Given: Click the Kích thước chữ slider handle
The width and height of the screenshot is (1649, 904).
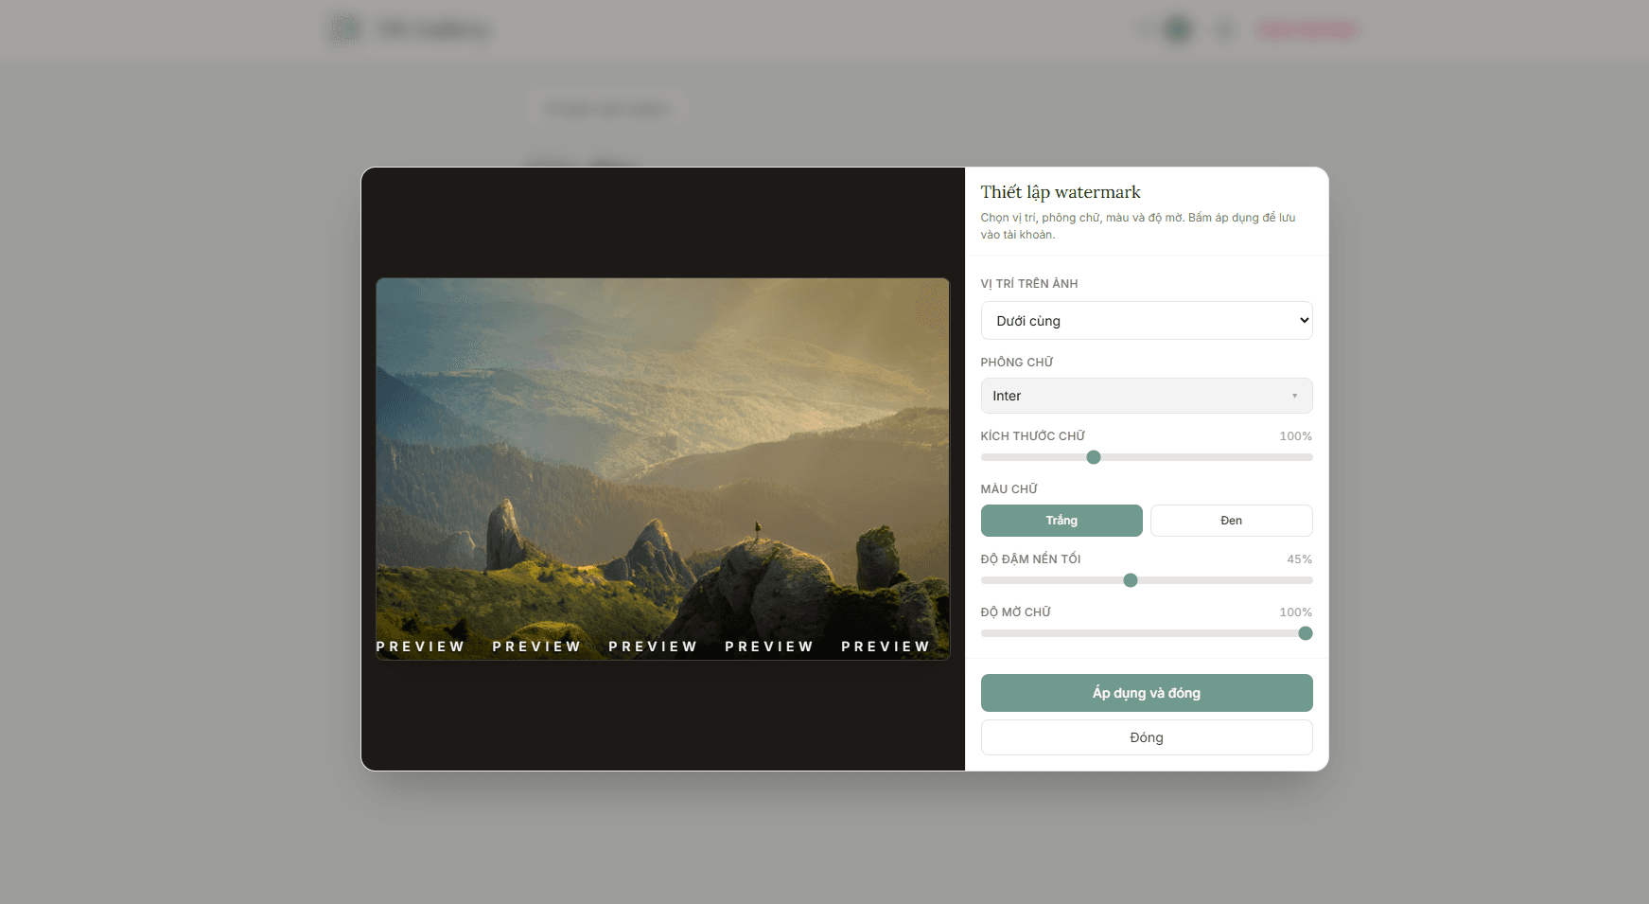Looking at the screenshot, I should pos(1094,457).
